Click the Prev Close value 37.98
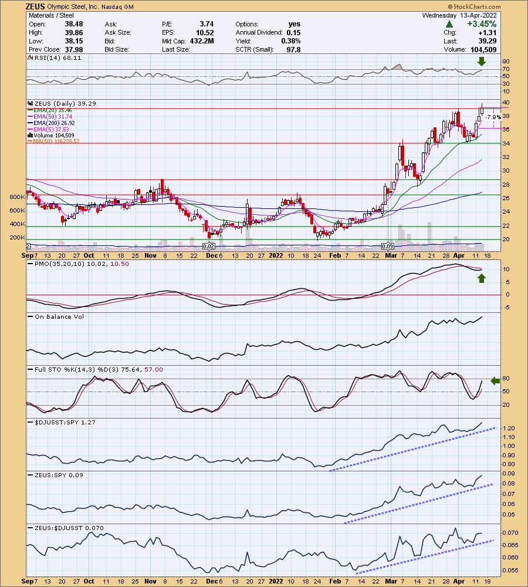Image resolution: width=528 pixels, height=587 pixels. (74, 49)
